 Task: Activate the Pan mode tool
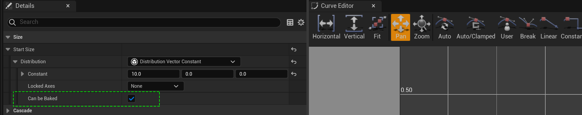(x=400, y=27)
